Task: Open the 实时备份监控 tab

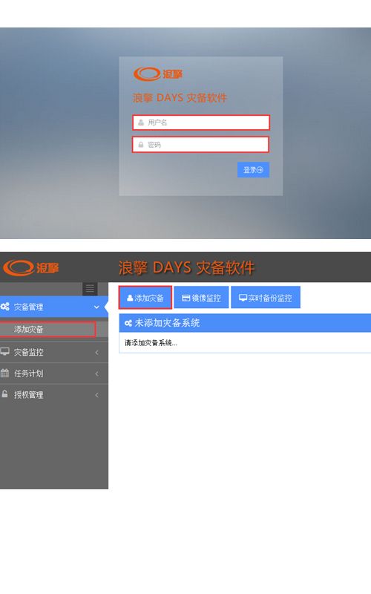Action: (x=266, y=298)
